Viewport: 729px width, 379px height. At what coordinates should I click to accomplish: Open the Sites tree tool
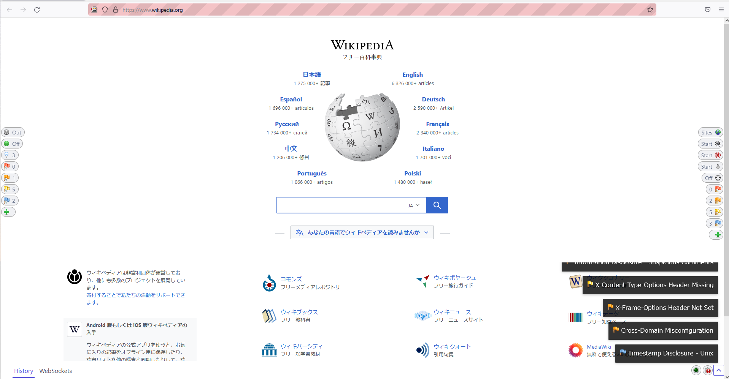[x=710, y=133]
